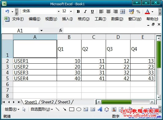Open the Name Box dropdown arrow
Image resolution: width=163 pixels, height=120 pixels.
pyautogui.click(x=41, y=31)
